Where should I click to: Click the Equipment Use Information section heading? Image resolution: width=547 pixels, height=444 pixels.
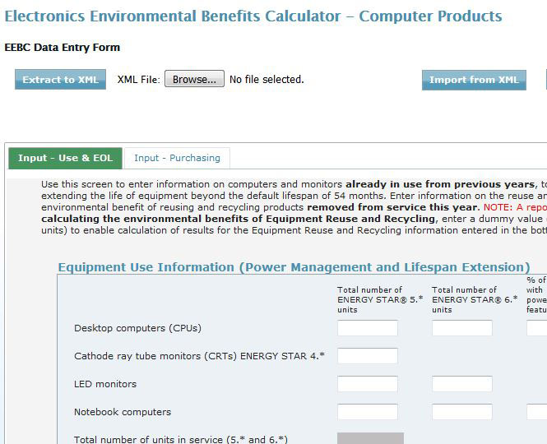click(x=294, y=267)
